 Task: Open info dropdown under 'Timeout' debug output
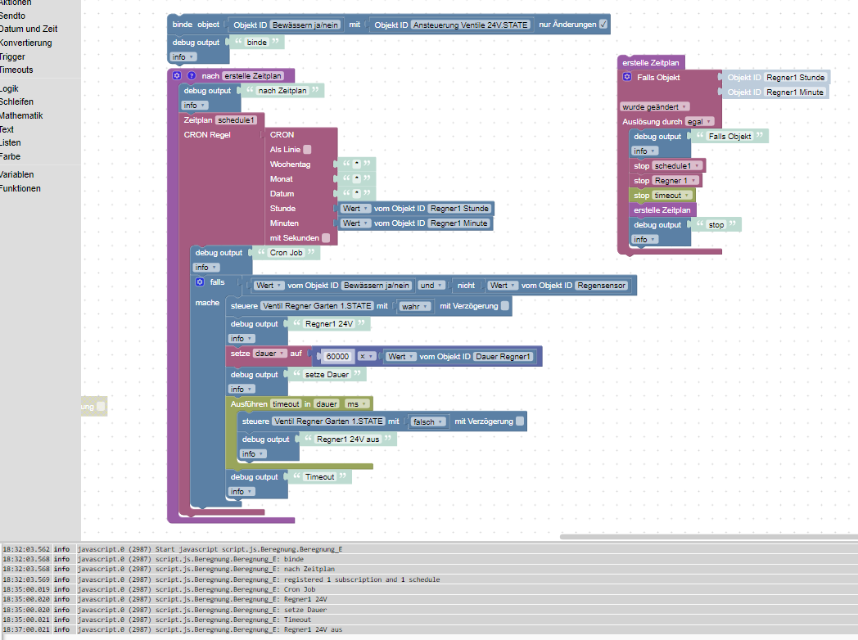(242, 492)
